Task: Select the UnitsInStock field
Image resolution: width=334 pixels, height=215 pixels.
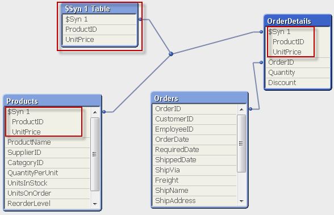Action: tap(48, 183)
